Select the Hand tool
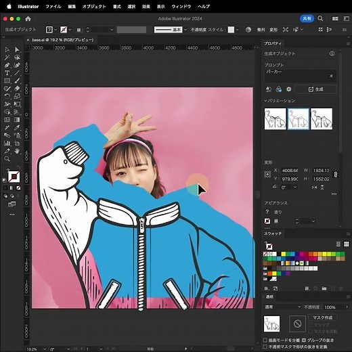The height and width of the screenshot is (352, 352). click(17, 151)
